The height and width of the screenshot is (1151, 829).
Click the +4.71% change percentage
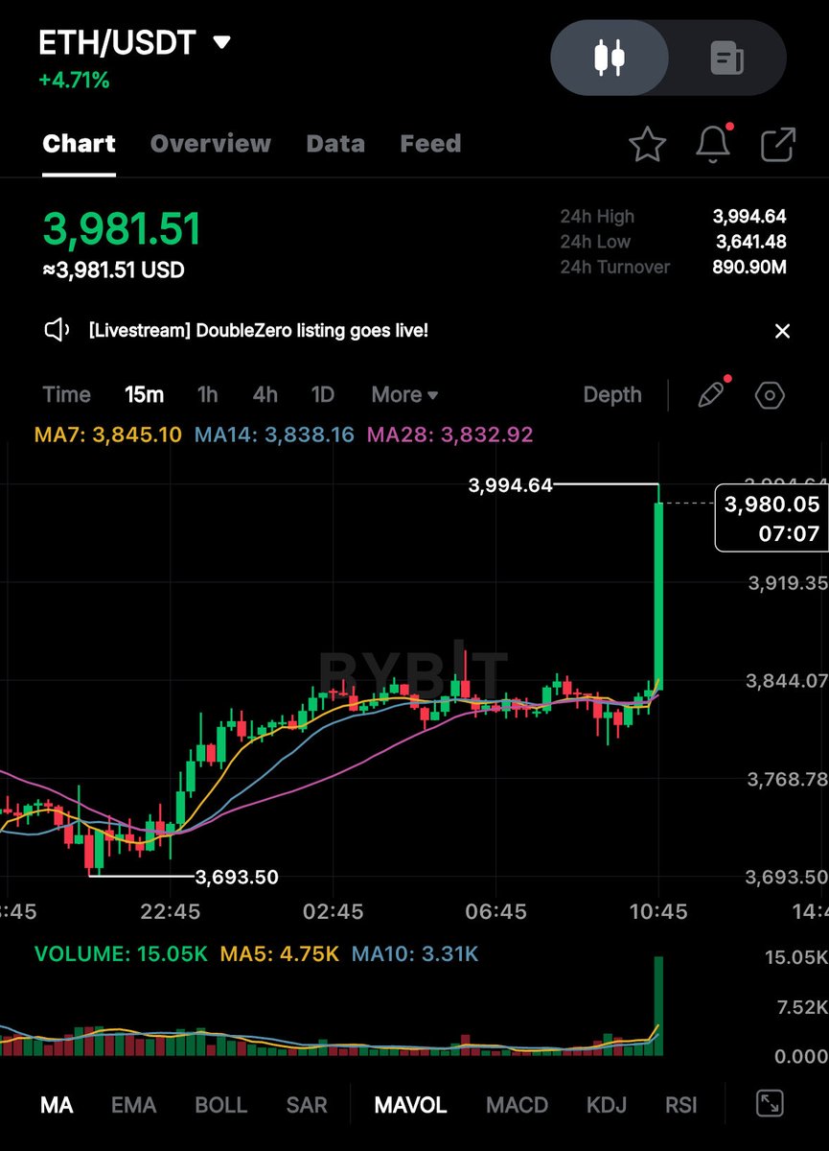(74, 81)
